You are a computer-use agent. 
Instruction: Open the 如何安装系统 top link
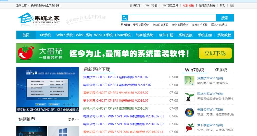click(x=207, y=5)
